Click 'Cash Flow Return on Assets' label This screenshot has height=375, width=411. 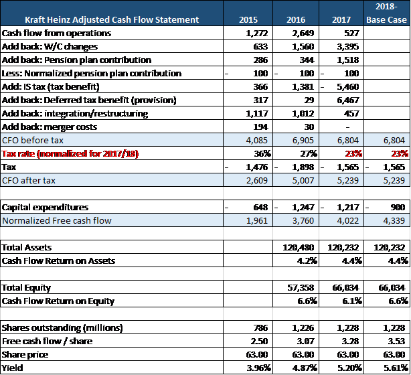58,260
